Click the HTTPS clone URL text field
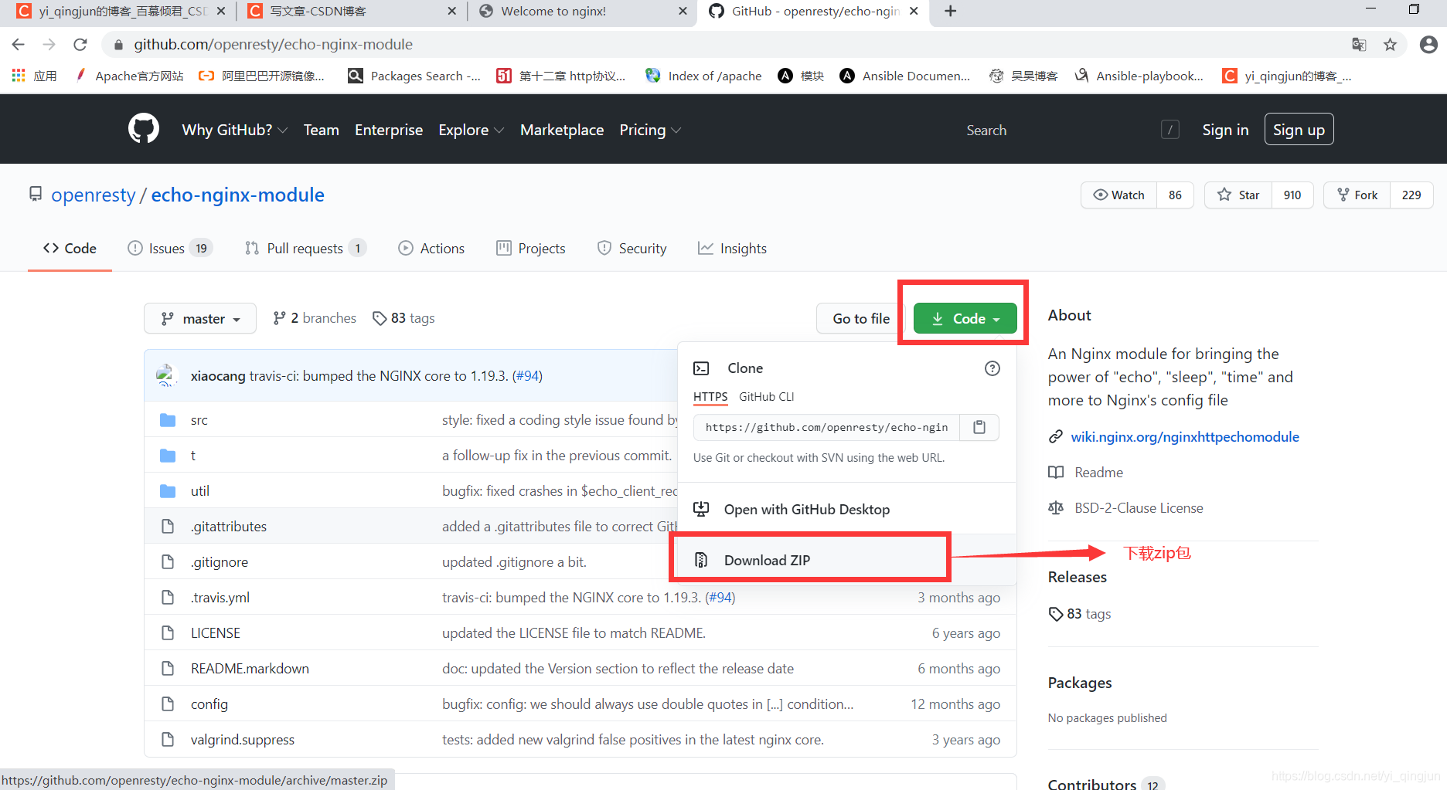 [826, 427]
